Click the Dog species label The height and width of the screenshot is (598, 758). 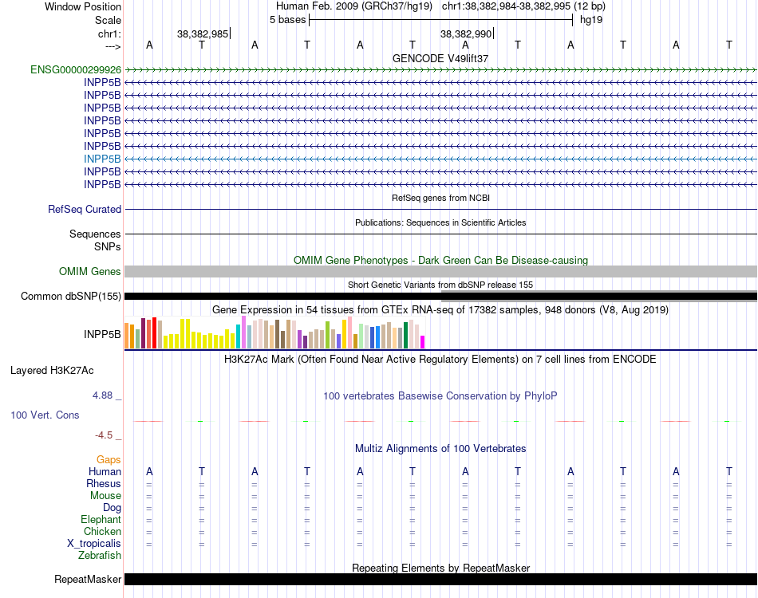(112, 508)
